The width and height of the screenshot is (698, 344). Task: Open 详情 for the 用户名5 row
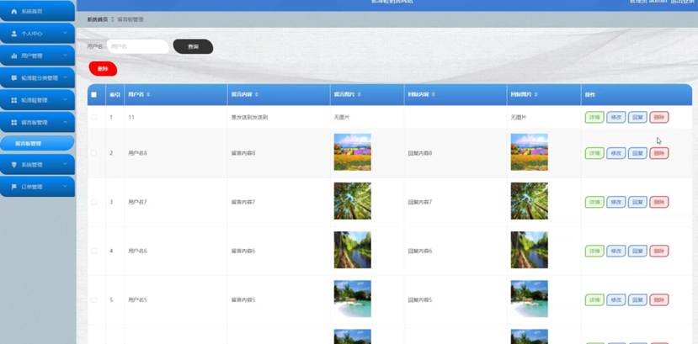coord(594,299)
